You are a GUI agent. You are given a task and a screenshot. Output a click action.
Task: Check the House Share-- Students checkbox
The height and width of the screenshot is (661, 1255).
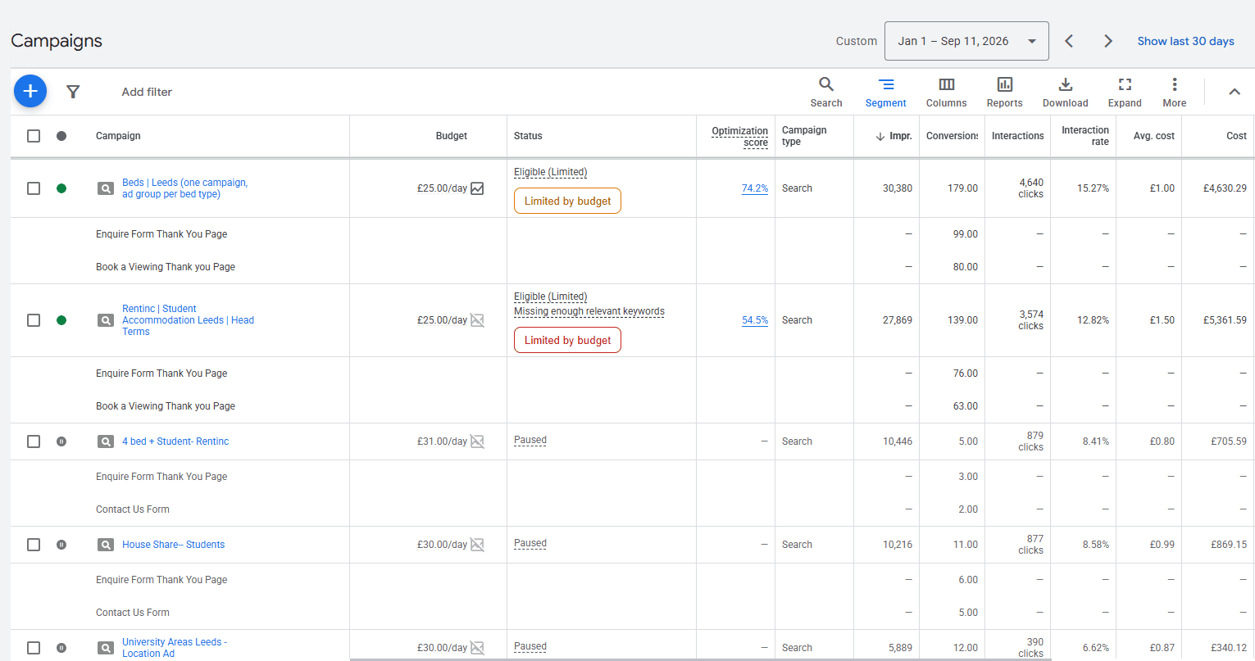(34, 545)
